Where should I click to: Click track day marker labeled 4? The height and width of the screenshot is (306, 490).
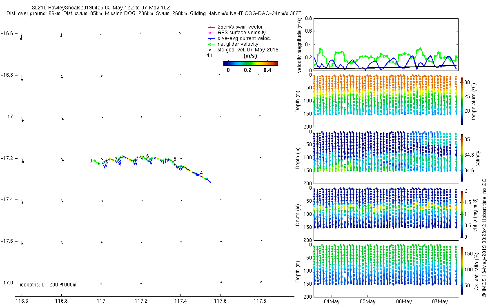201,173
